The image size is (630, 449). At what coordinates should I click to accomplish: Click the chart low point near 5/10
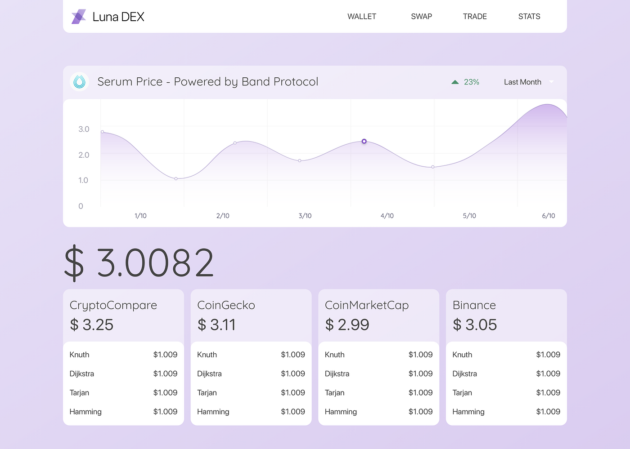coord(433,167)
